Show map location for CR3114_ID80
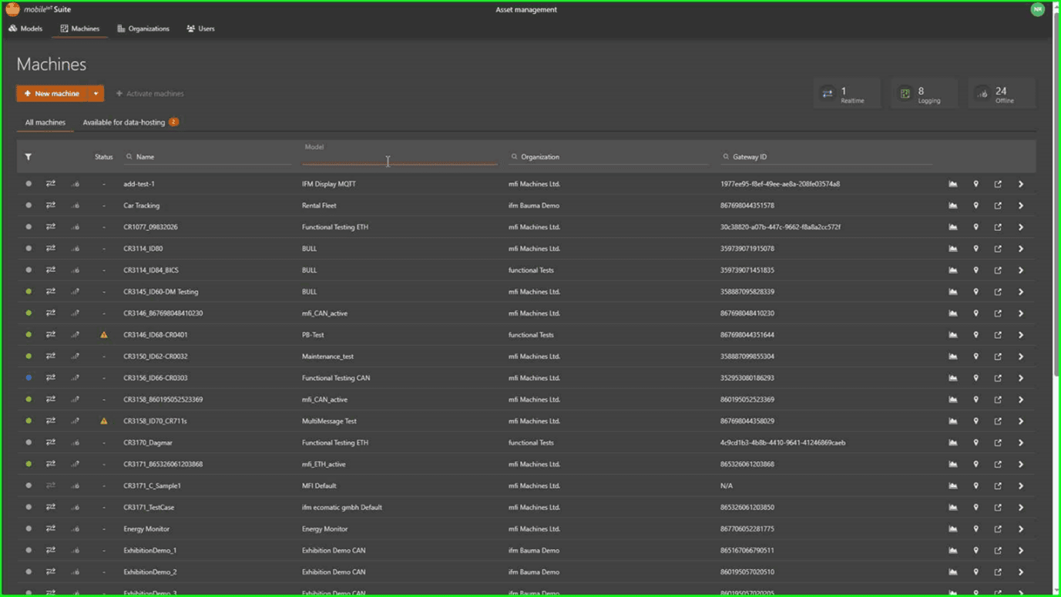This screenshot has height=597, width=1061. [x=975, y=249]
